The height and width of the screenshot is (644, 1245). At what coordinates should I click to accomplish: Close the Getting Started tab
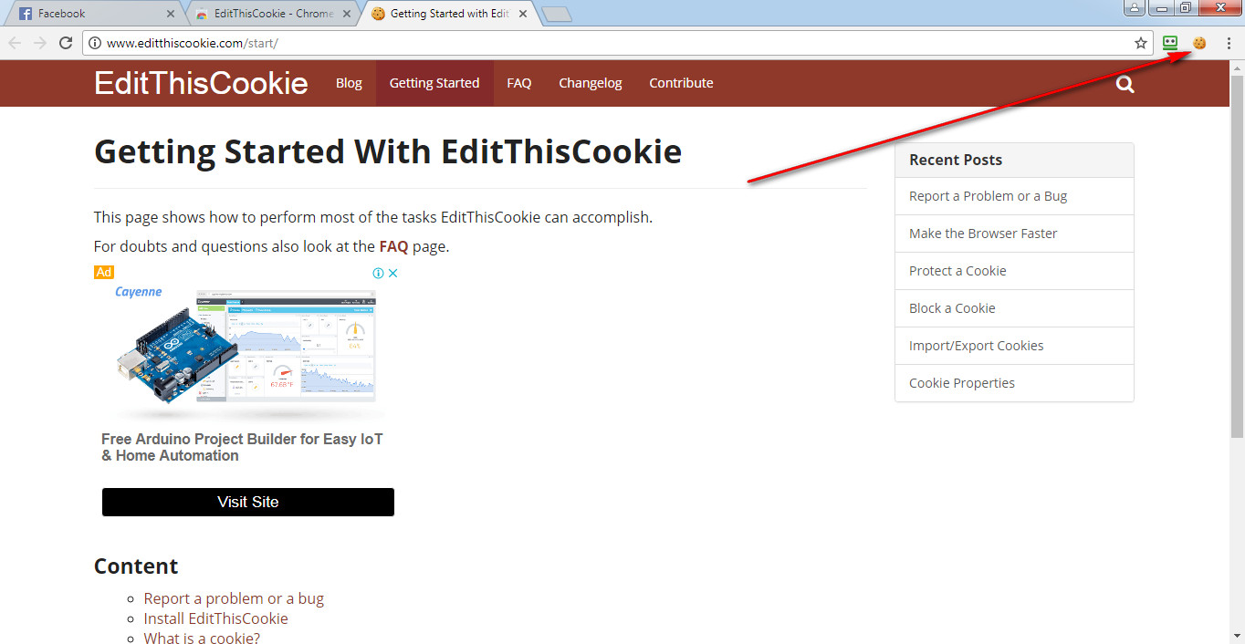tap(523, 14)
